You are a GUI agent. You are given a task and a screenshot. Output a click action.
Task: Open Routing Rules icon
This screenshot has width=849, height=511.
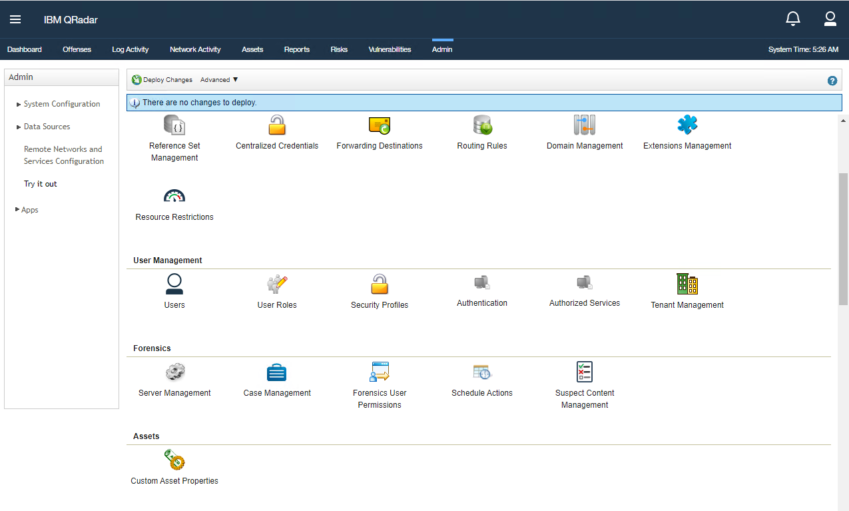[482, 125]
